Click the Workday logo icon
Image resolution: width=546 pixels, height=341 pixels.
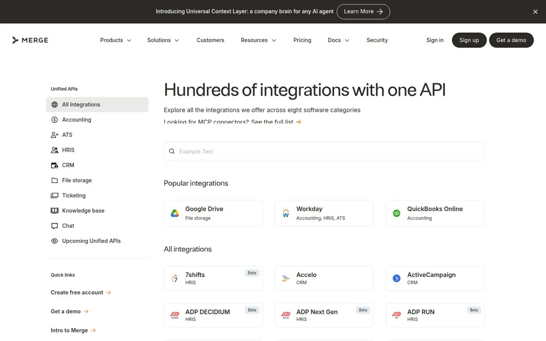pyautogui.click(x=286, y=214)
